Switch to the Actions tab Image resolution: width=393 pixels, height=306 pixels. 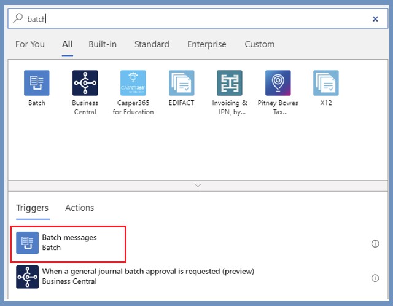(x=79, y=208)
